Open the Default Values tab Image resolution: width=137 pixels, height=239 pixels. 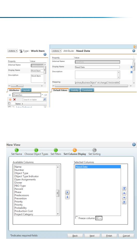[x=60, y=90]
